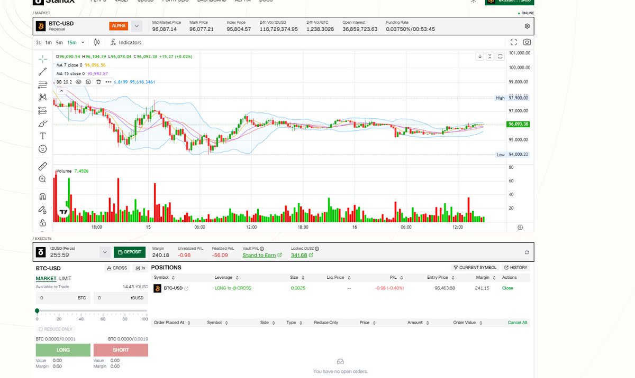
Task: Enter fullscreen chart mode
Action: click(514, 42)
